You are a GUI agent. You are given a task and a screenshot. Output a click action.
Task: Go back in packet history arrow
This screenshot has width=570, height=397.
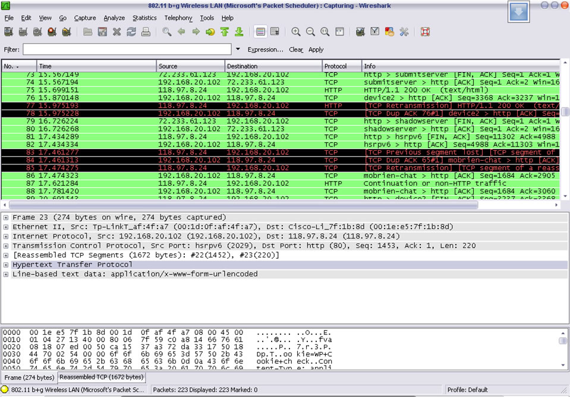pyautogui.click(x=181, y=32)
